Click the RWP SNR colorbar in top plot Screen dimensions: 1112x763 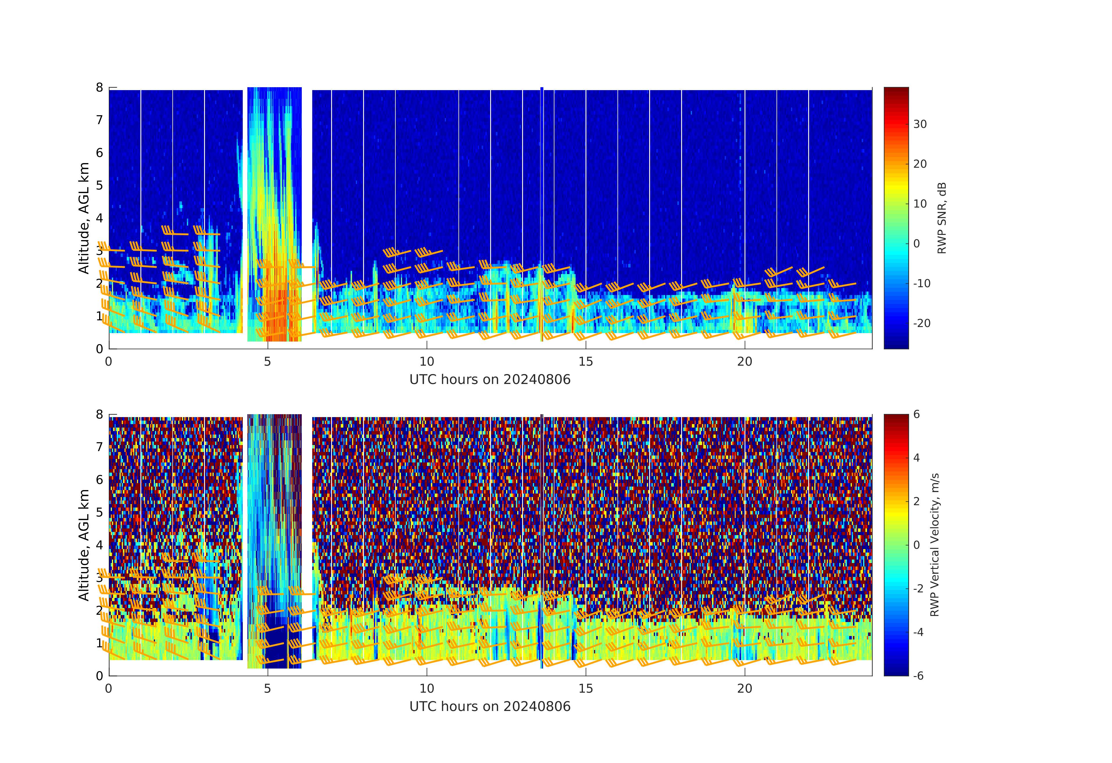click(896, 218)
